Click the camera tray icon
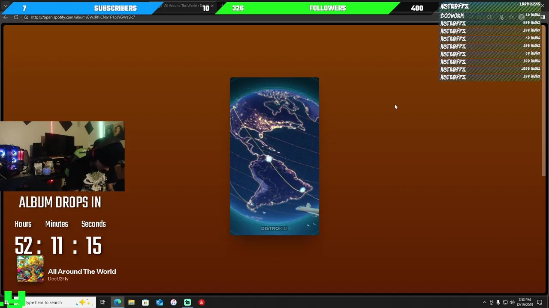 (492, 302)
